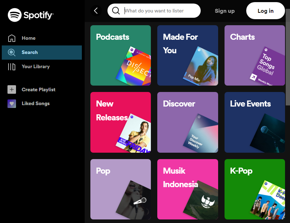Viewport: 290px width, 223px height.
Task: Open the Discover category card
Action: pos(188,123)
